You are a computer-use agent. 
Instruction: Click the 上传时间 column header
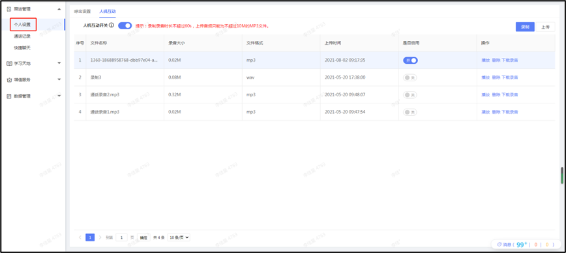333,43
